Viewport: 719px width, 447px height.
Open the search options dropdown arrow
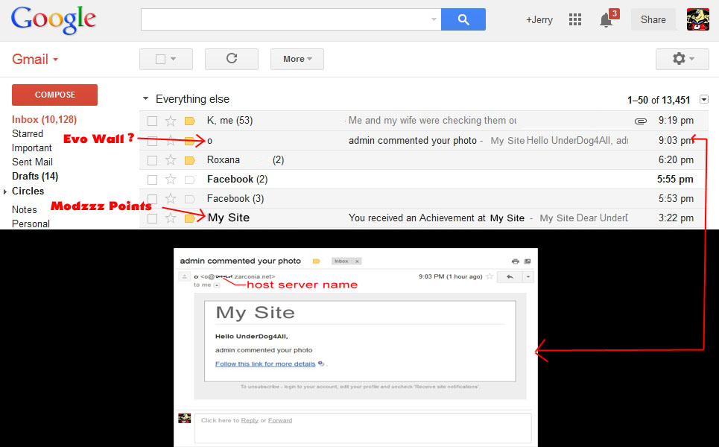pos(434,19)
